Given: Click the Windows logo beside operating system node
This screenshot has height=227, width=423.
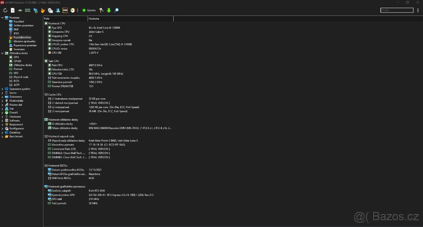Looking at the screenshot, I should point(6,89).
